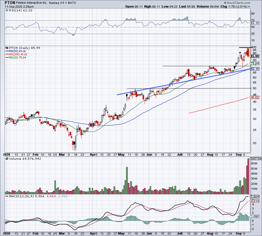
Task: Click the 'Open 98.11' header value
Action: tap(134, 6)
